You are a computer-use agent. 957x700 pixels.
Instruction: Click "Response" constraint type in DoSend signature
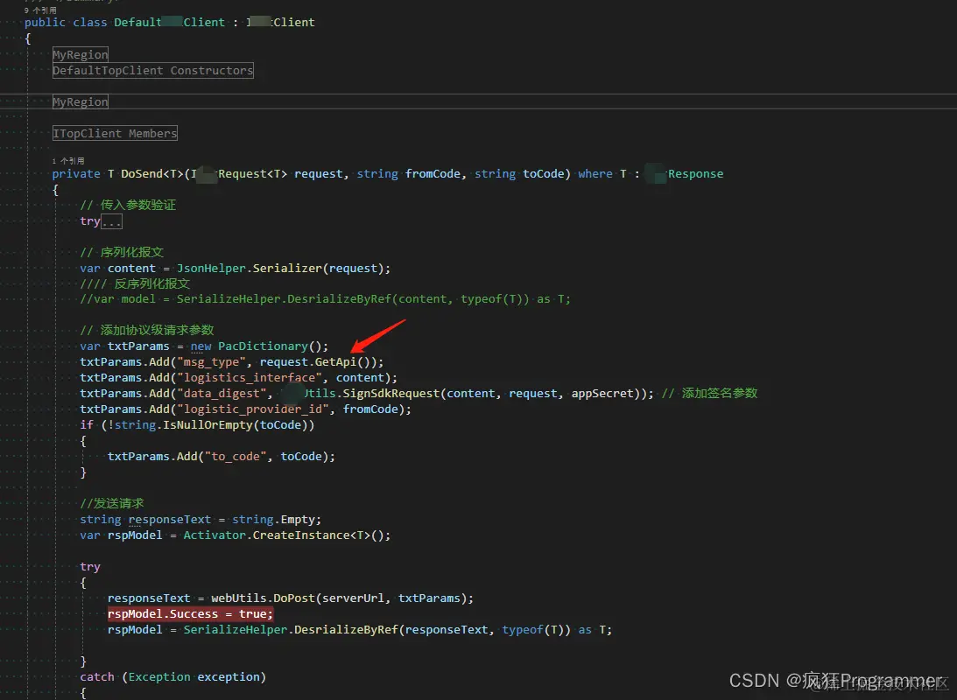point(696,174)
